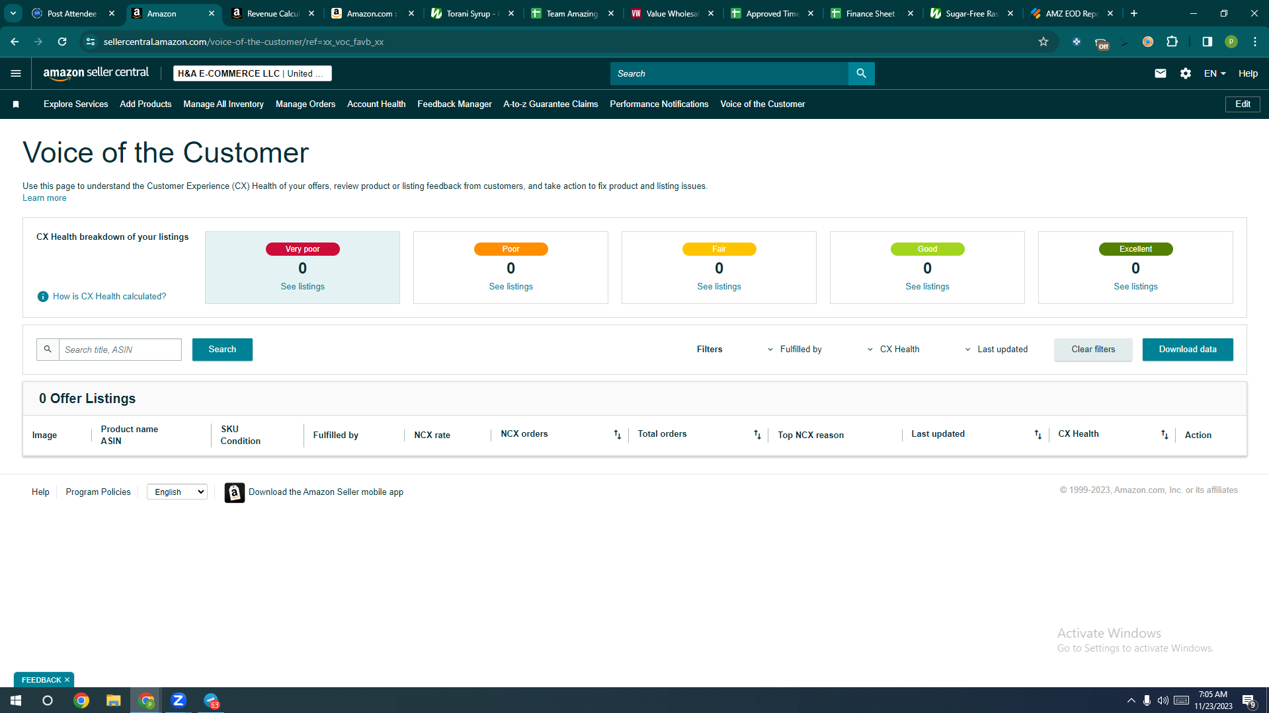1269x713 pixels.
Task: Open Manage All Inventory
Action: (224, 104)
